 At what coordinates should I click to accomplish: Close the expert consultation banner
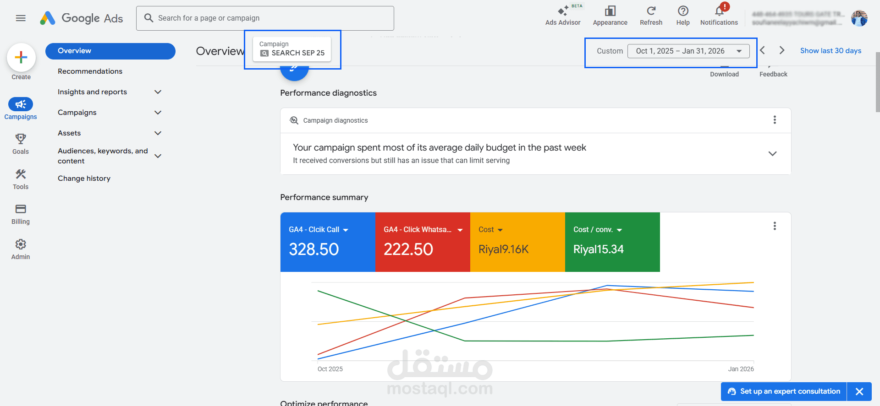tap(859, 391)
